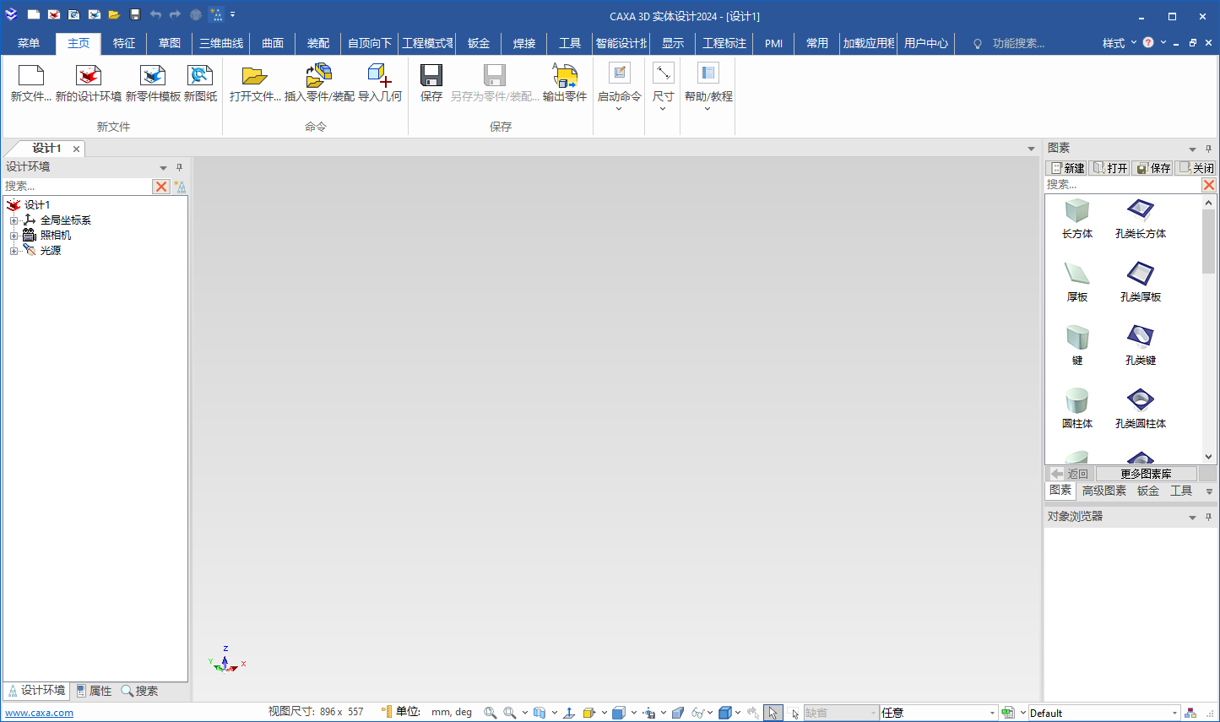Switch to the 特征 ribbon tab

tap(124, 43)
